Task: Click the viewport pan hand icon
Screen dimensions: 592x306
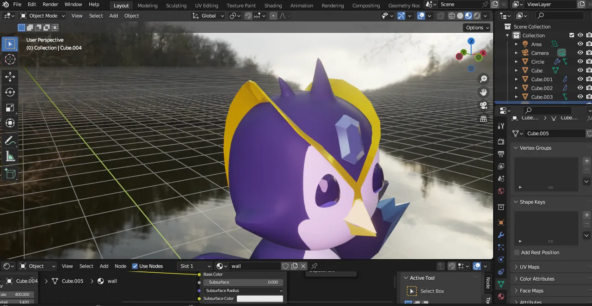Action: pos(483,92)
